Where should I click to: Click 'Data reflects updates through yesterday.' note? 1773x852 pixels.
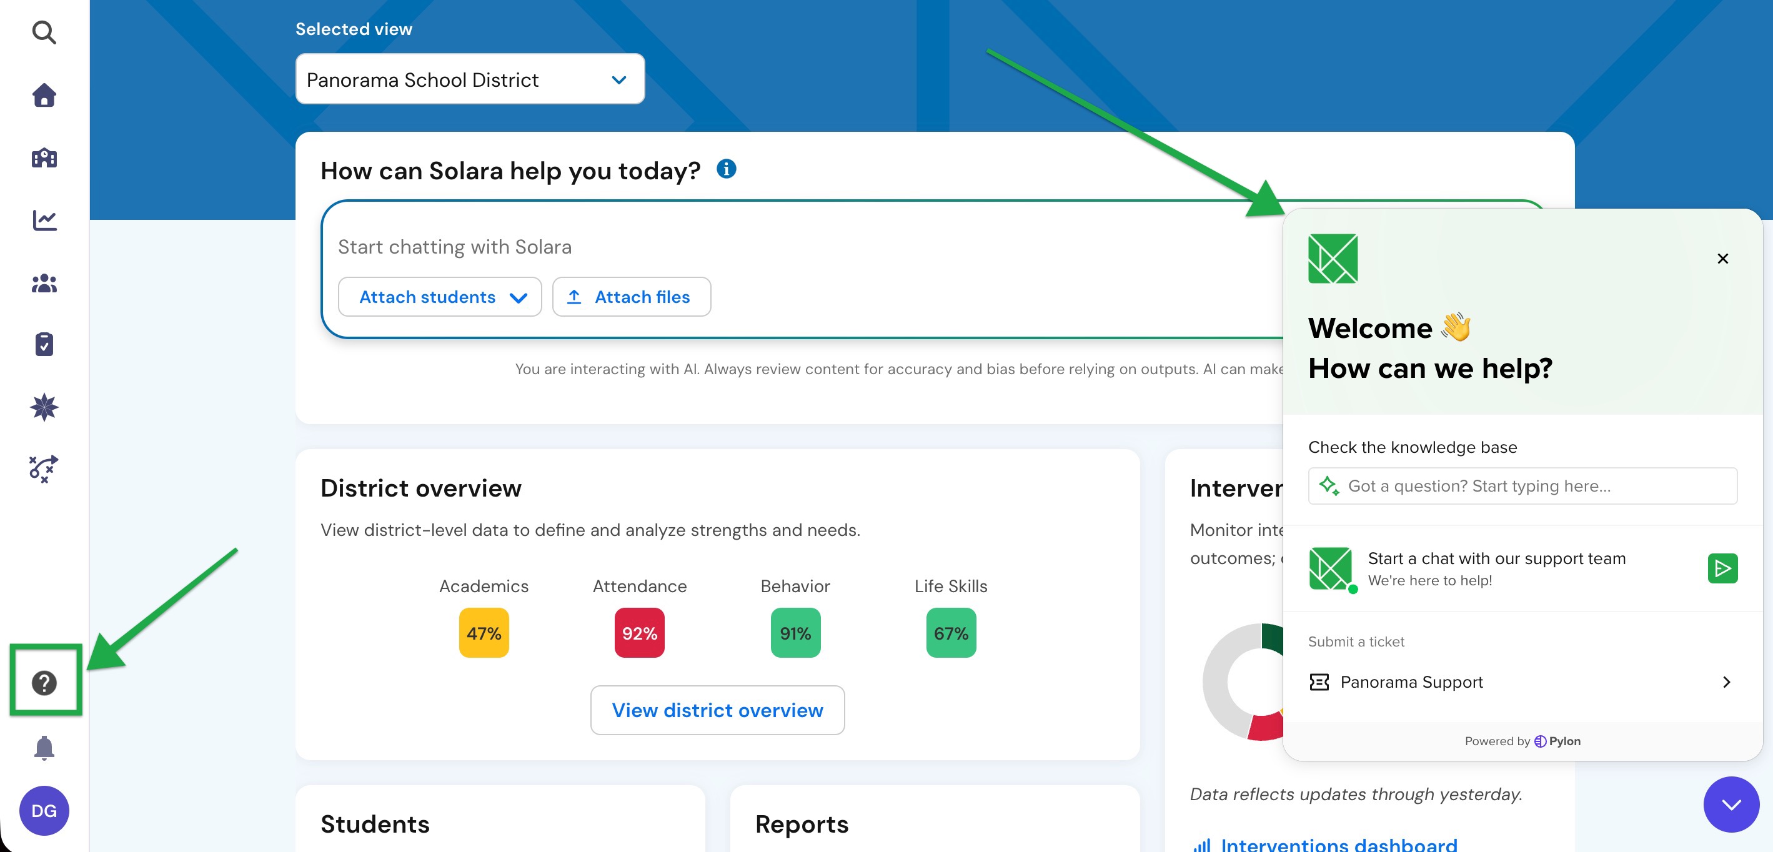coord(1356,793)
